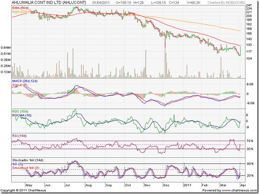This screenshot has width=259, height=194.
Task: Click the MACD (26d,12d) indicator label
Action: coord(25,81)
